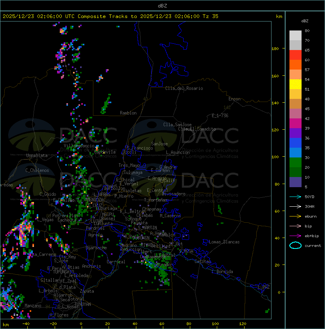Click the Lomas_Blancas map label
The image size is (325, 329).
(x=224, y=242)
